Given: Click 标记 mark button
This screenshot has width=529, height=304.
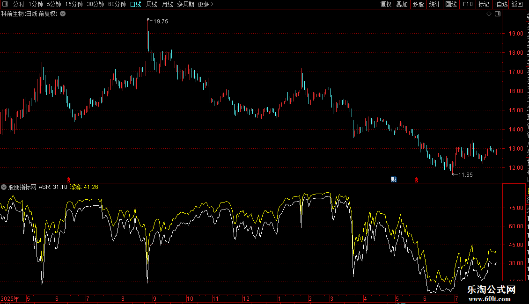Looking at the screenshot, I should tap(484, 4).
